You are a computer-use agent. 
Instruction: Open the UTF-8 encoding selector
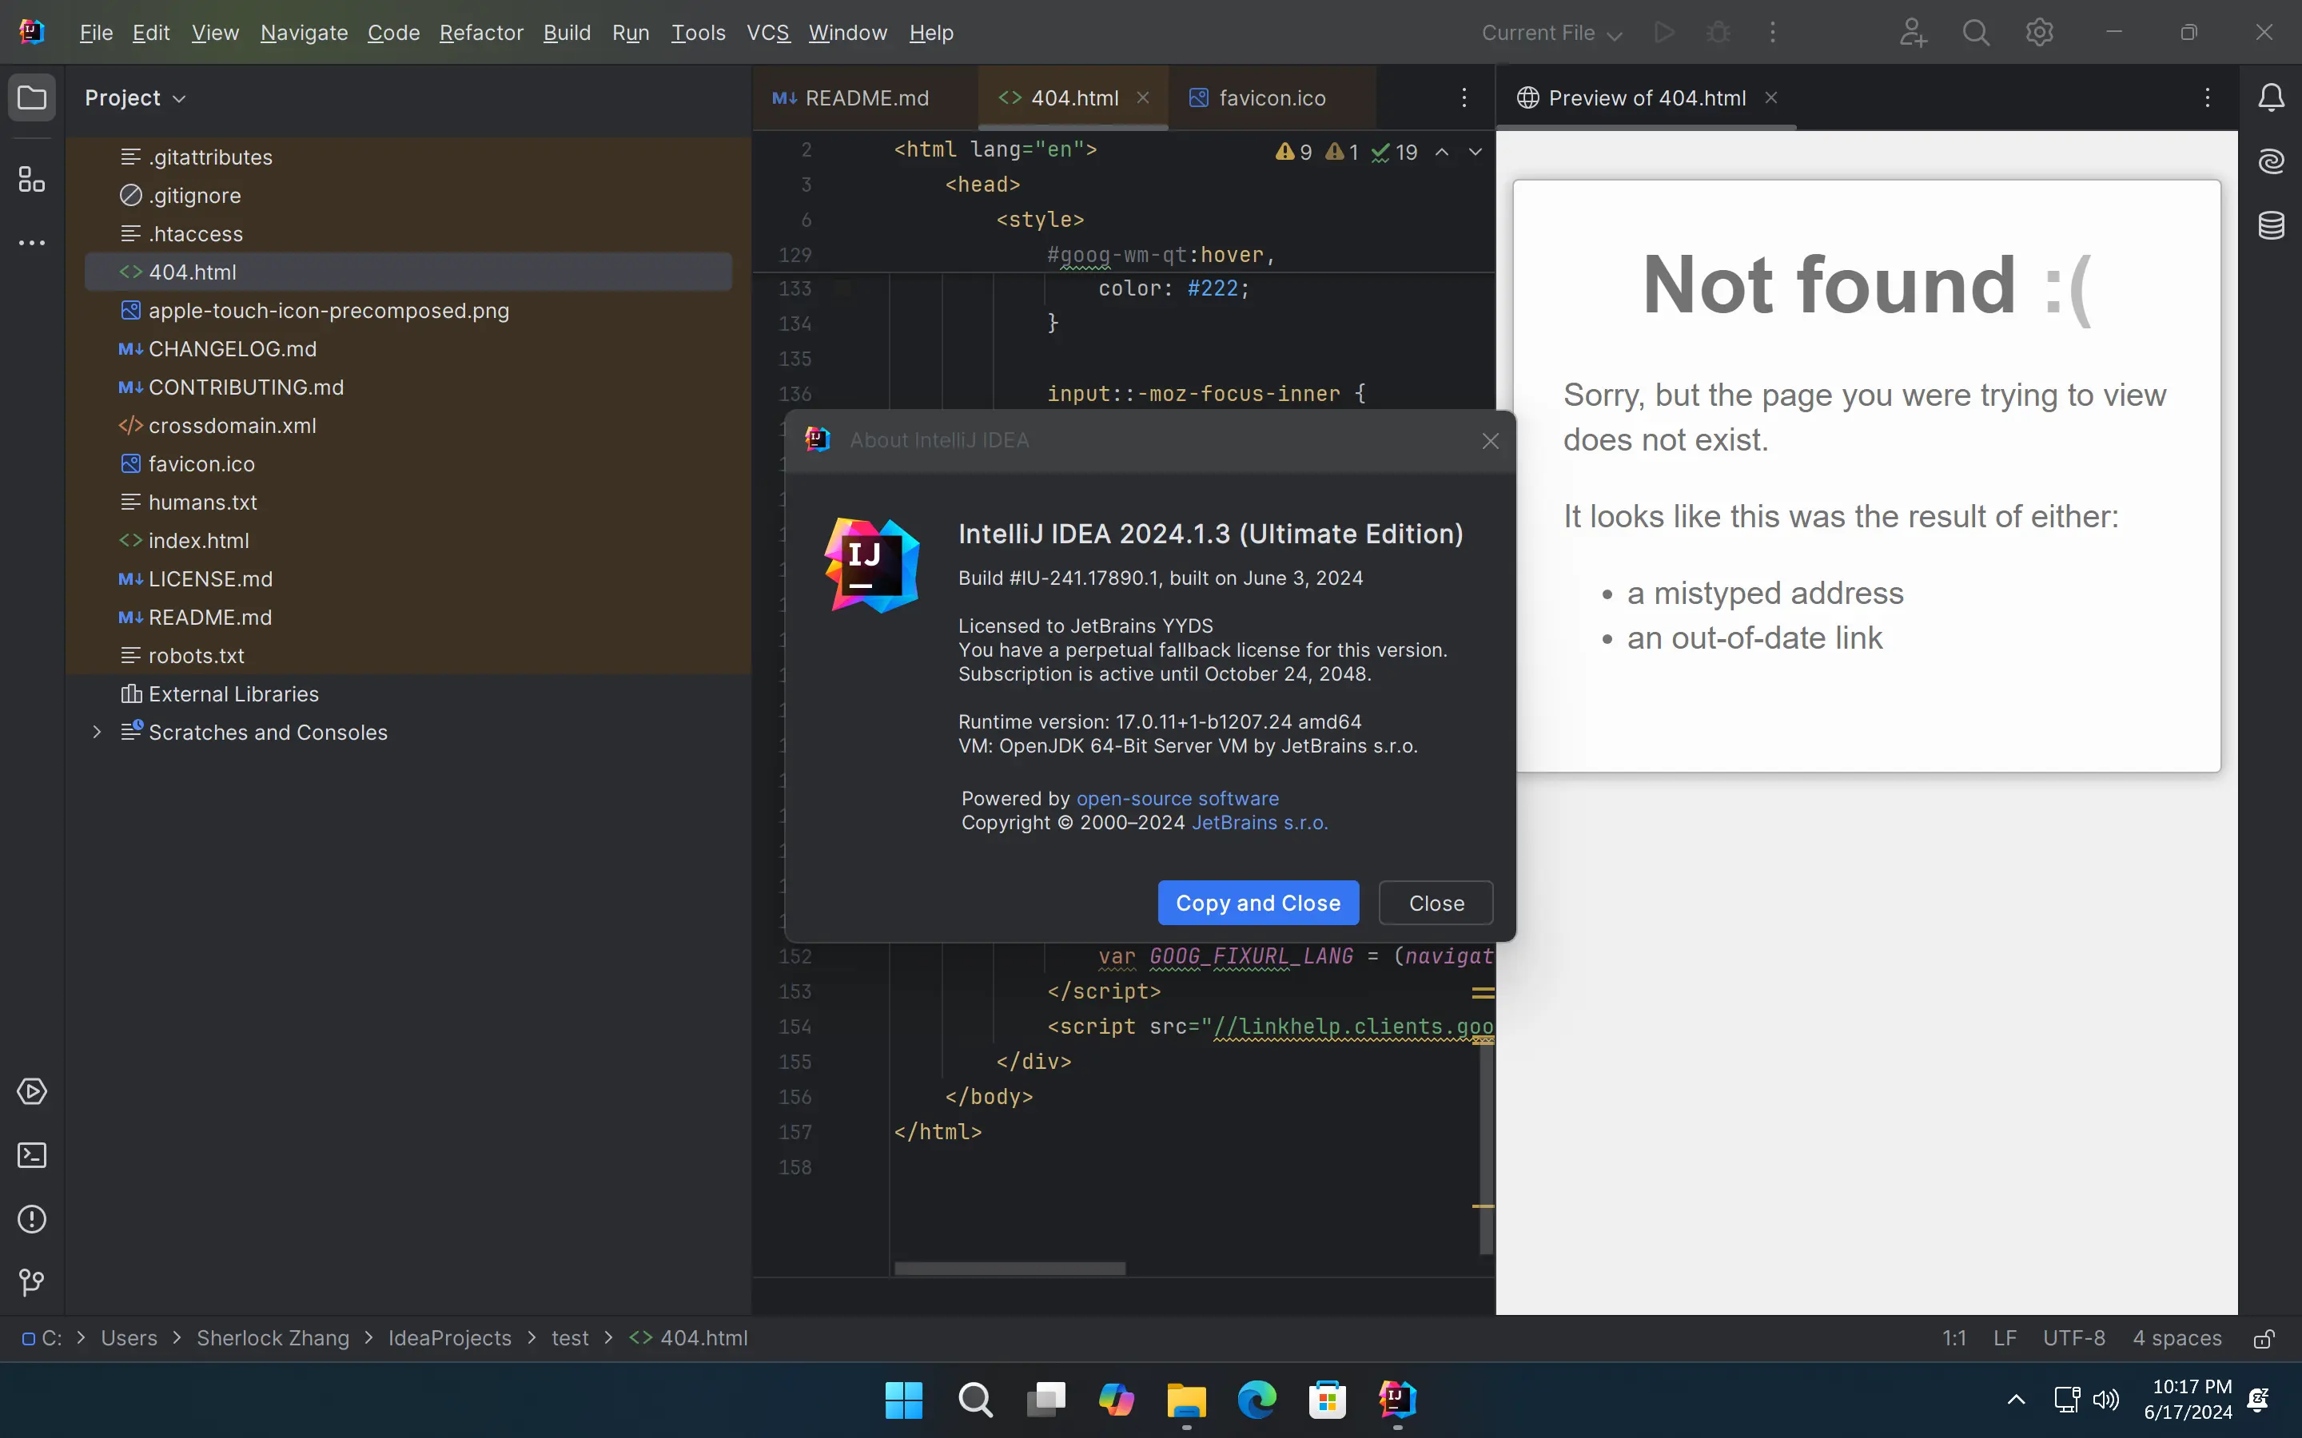point(2073,1338)
